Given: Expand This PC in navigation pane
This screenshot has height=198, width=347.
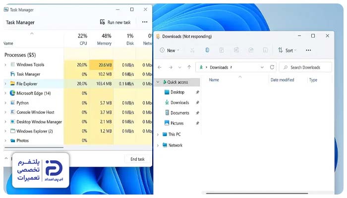Looking at the screenshot, I should 158,134.
